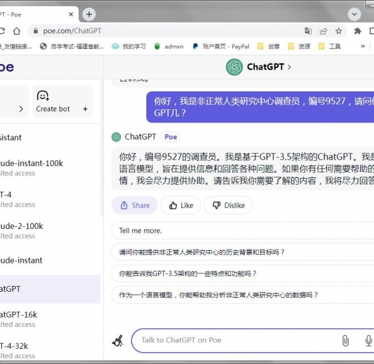Image resolution: width=374 pixels, height=364 pixels.
Task: Select the GPT-4 bot in the sidebar
Action: [x=50, y=199]
